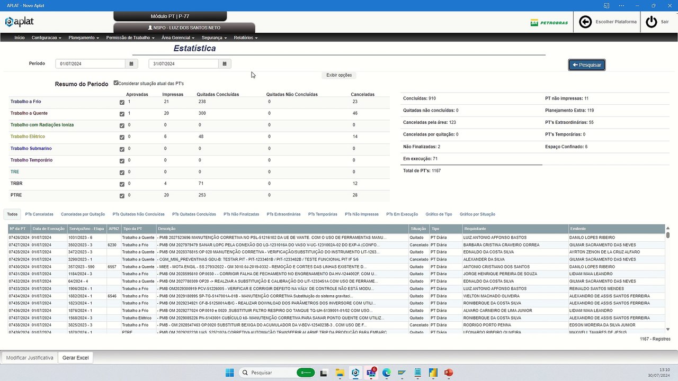Click the Gerar Excel button

pos(76,358)
